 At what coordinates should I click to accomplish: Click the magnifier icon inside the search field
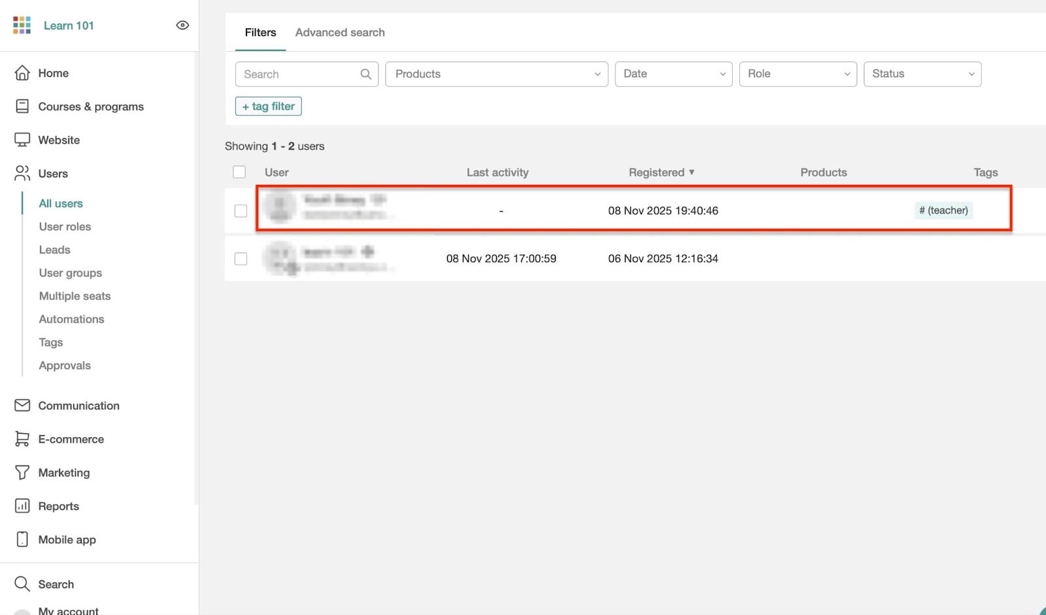point(366,75)
